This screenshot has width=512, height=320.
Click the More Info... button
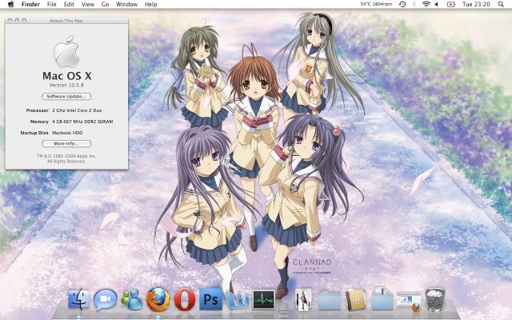click(66, 144)
